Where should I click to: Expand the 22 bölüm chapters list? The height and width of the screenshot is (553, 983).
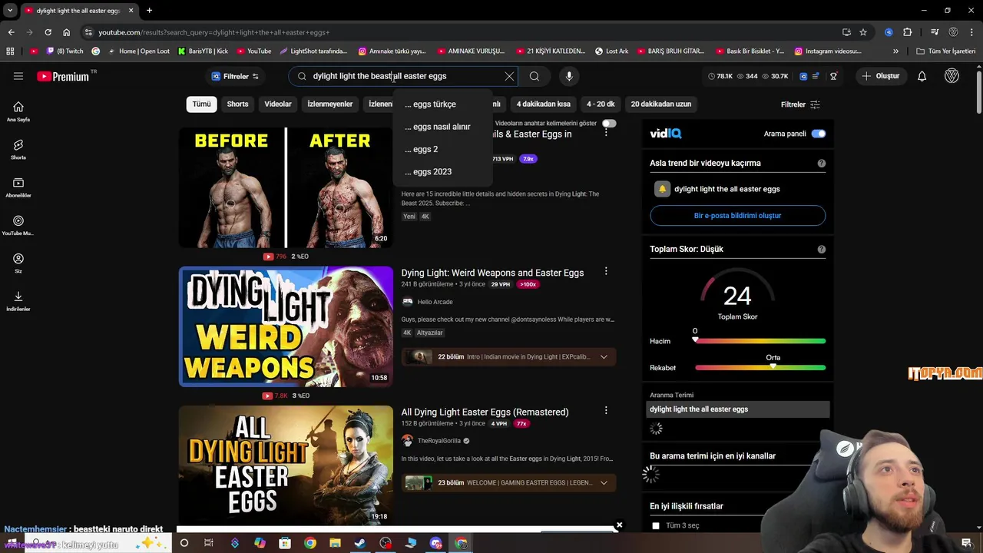[508, 356]
